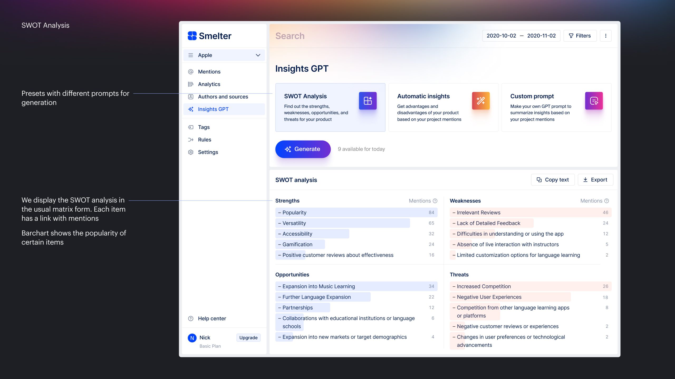Click the Automatic insights magic wand icon

pyautogui.click(x=480, y=101)
